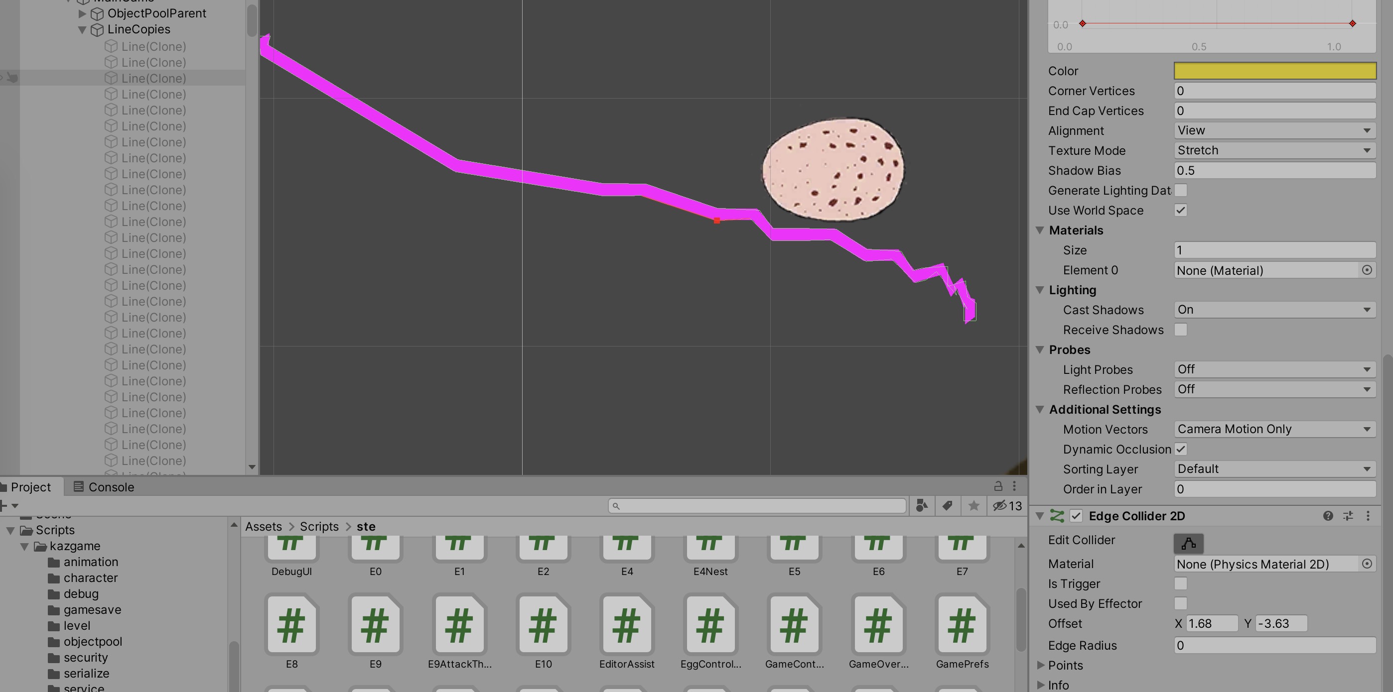Select the Project tab
Screen dimensions: 1393x692
coord(30,487)
